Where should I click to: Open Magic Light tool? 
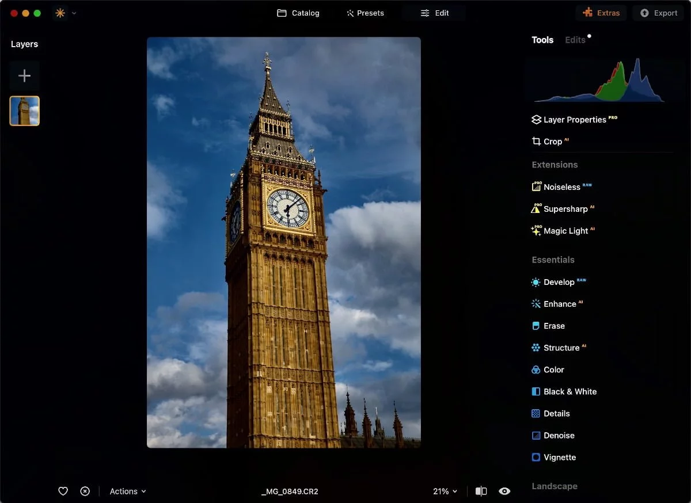(x=565, y=231)
